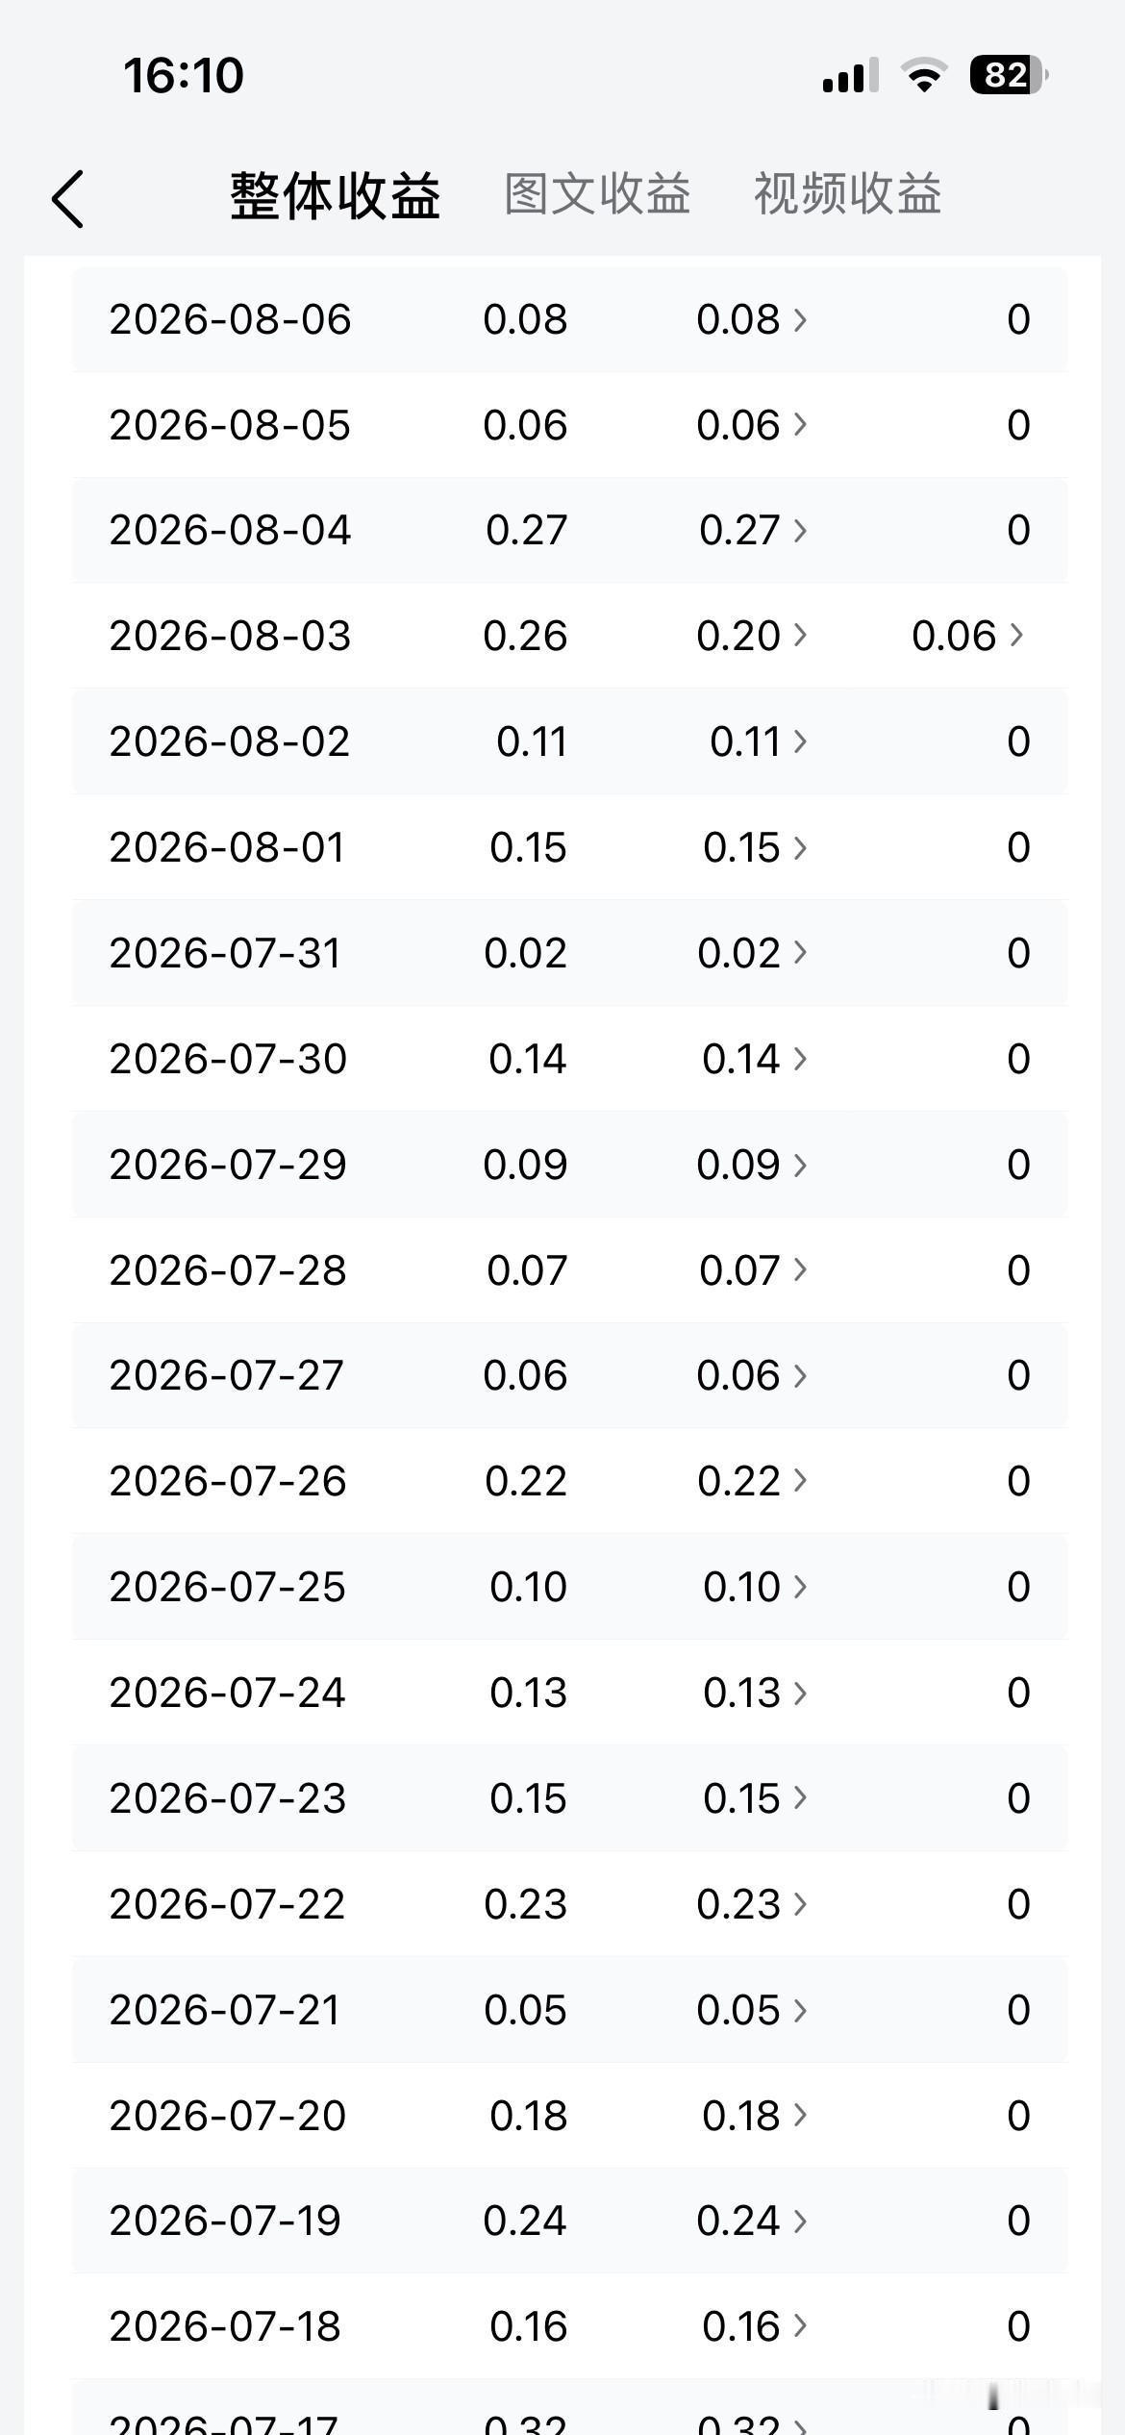Expand 0.02 chevron on 2026-07-31 row
Image resolution: width=1125 pixels, height=2435 pixels.
coord(800,952)
